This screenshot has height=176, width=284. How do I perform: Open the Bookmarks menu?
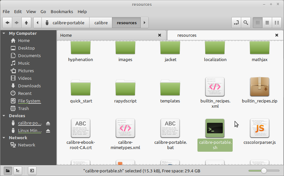(x=62, y=12)
